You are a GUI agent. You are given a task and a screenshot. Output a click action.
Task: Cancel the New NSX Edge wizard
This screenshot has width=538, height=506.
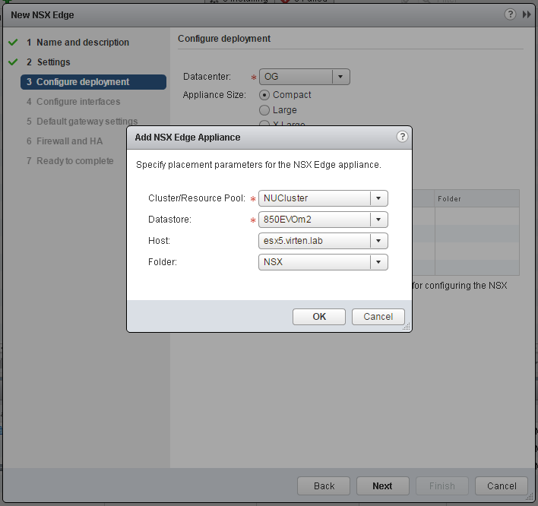pos(502,485)
